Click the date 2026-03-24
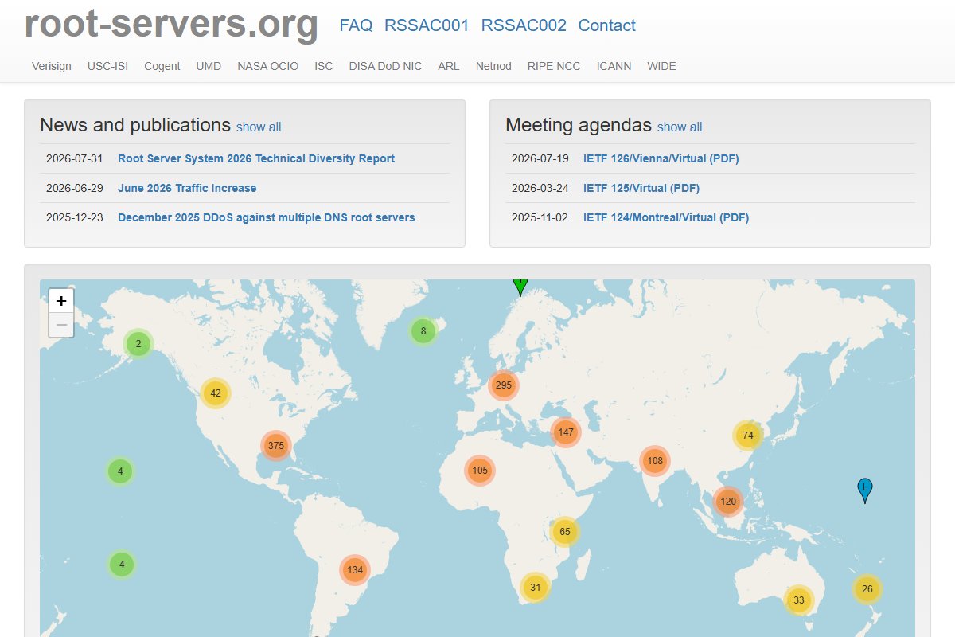 [540, 188]
